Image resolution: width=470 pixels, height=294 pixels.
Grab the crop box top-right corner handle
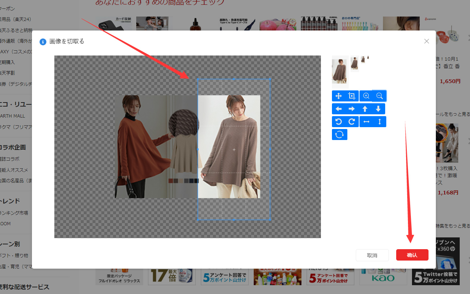(x=270, y=79)
